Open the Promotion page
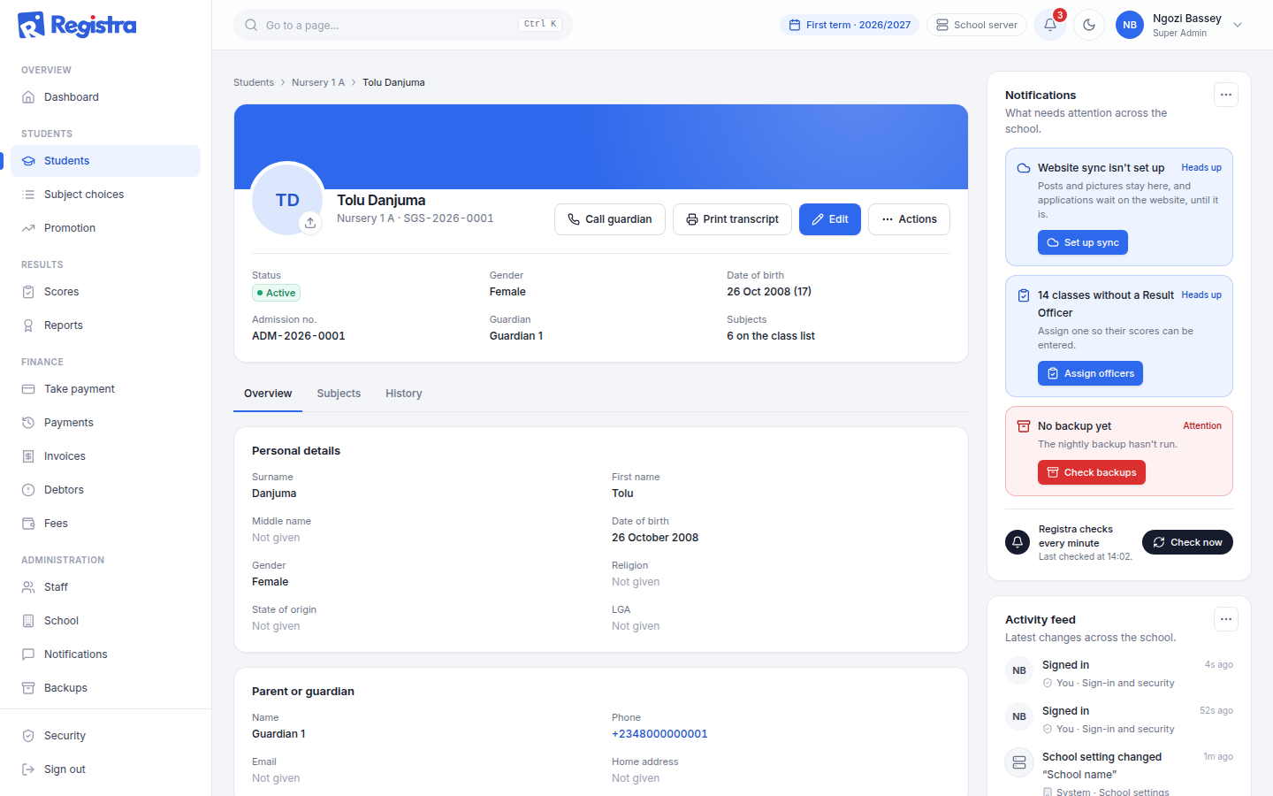The image size is (1273, 796). pos(105,228)
